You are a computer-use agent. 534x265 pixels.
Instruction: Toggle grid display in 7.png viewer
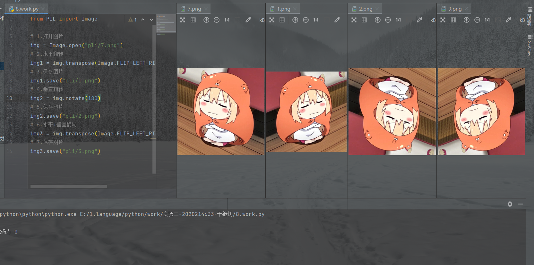point(193,20)
